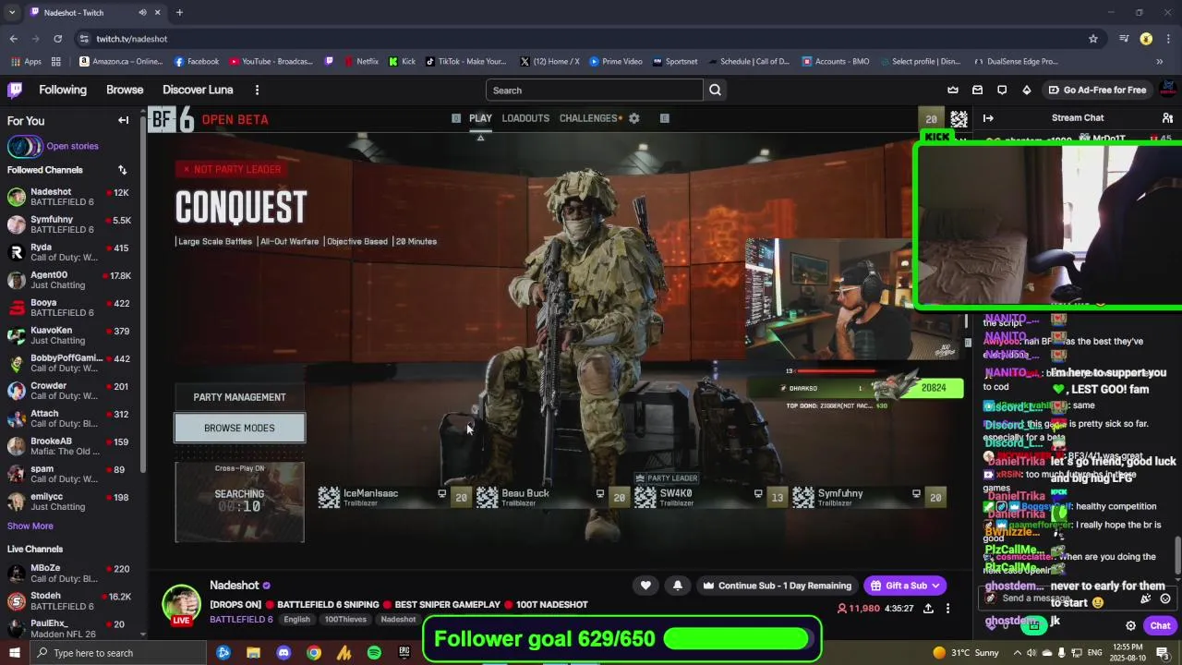Bookmark this page with the star icon
Viewport: 1182px width, 665px height.
tap(1093, 39)
